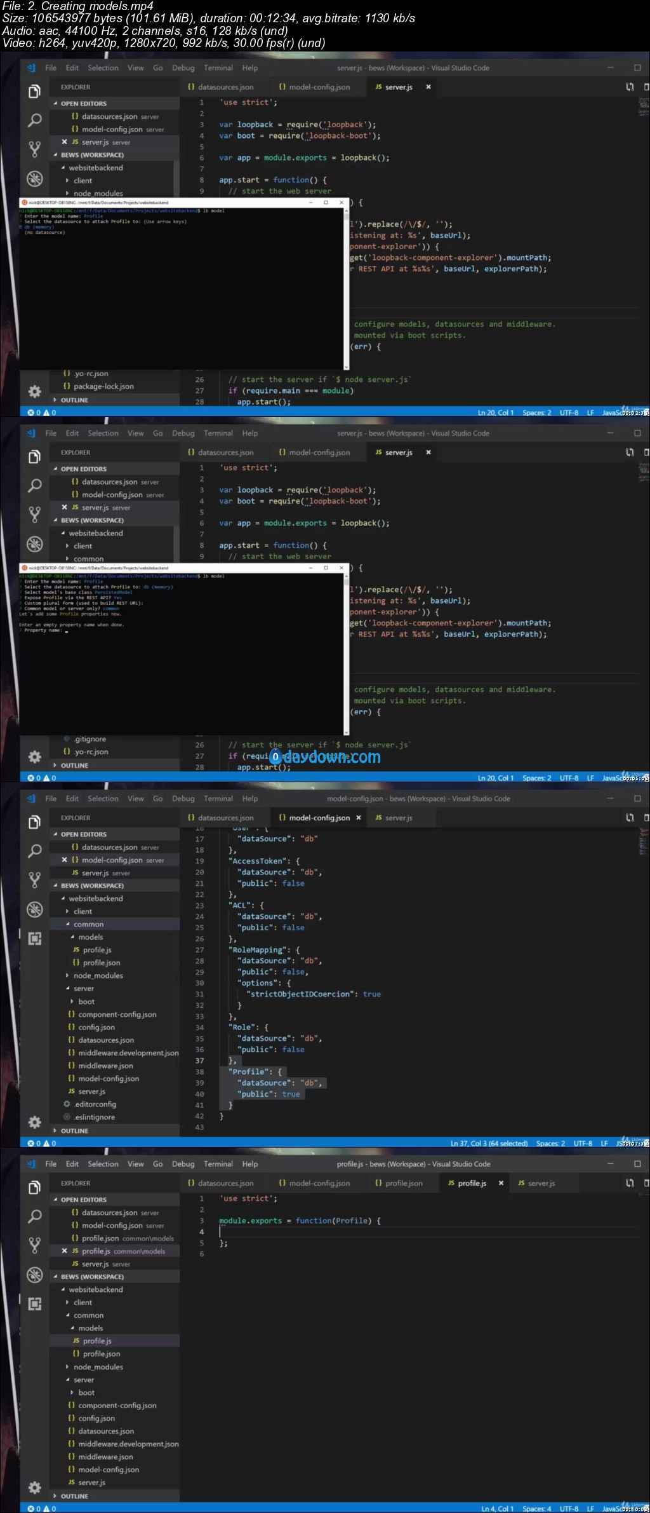The image size is (650, 1513).
Task: Expand the collapsed common folder in the tree
Action: pos(88,559)
